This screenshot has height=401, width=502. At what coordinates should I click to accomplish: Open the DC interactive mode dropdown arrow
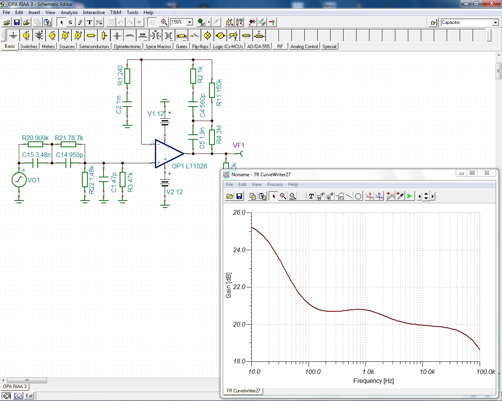pyautogui.click(x=209, y=22)
